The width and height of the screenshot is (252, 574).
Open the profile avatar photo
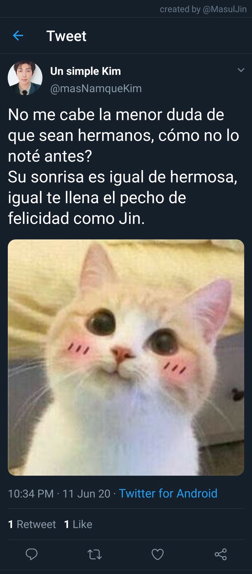[25, 78]
